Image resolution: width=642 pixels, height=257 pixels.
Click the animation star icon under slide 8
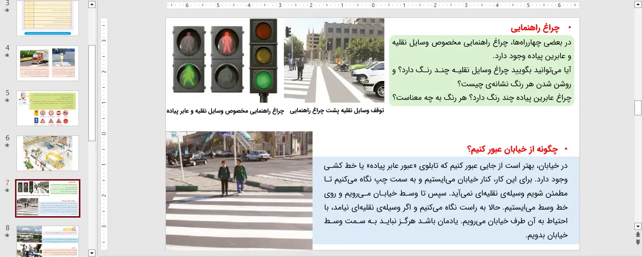(x=7, y=235)
